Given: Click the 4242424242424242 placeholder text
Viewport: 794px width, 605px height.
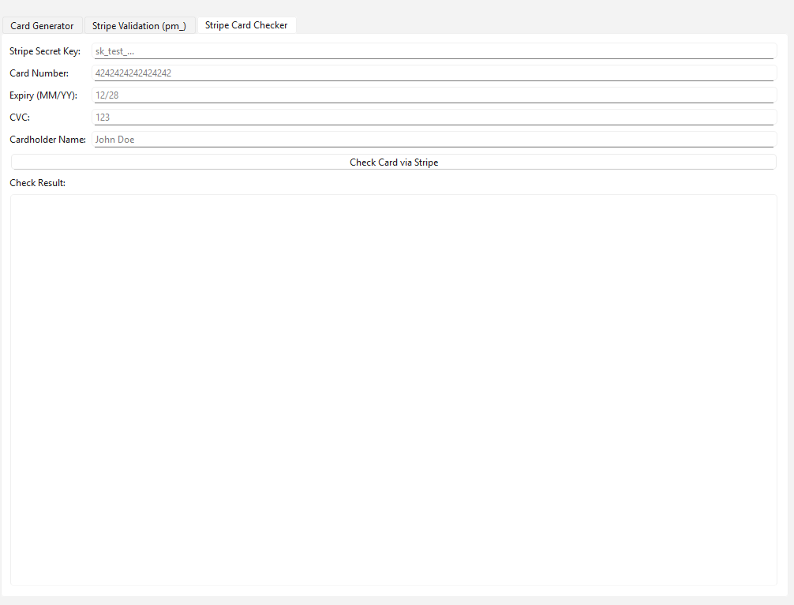Looking at the screenshot, I should click(133, 73).
